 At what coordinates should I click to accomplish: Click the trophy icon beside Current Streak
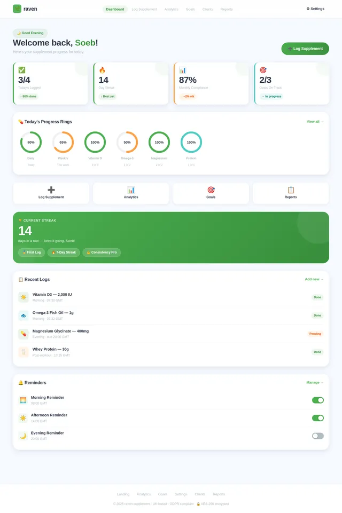[20, 220]
